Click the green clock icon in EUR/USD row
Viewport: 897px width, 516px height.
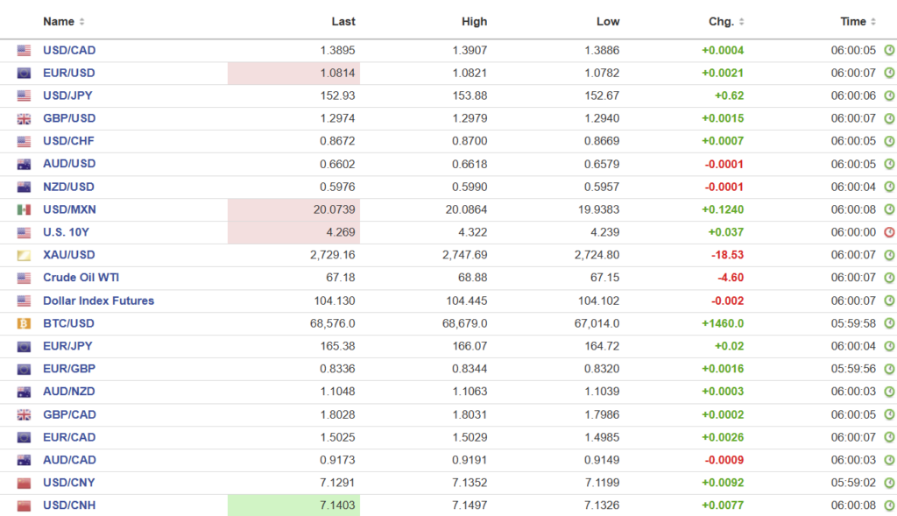click(x=889, y=73)
